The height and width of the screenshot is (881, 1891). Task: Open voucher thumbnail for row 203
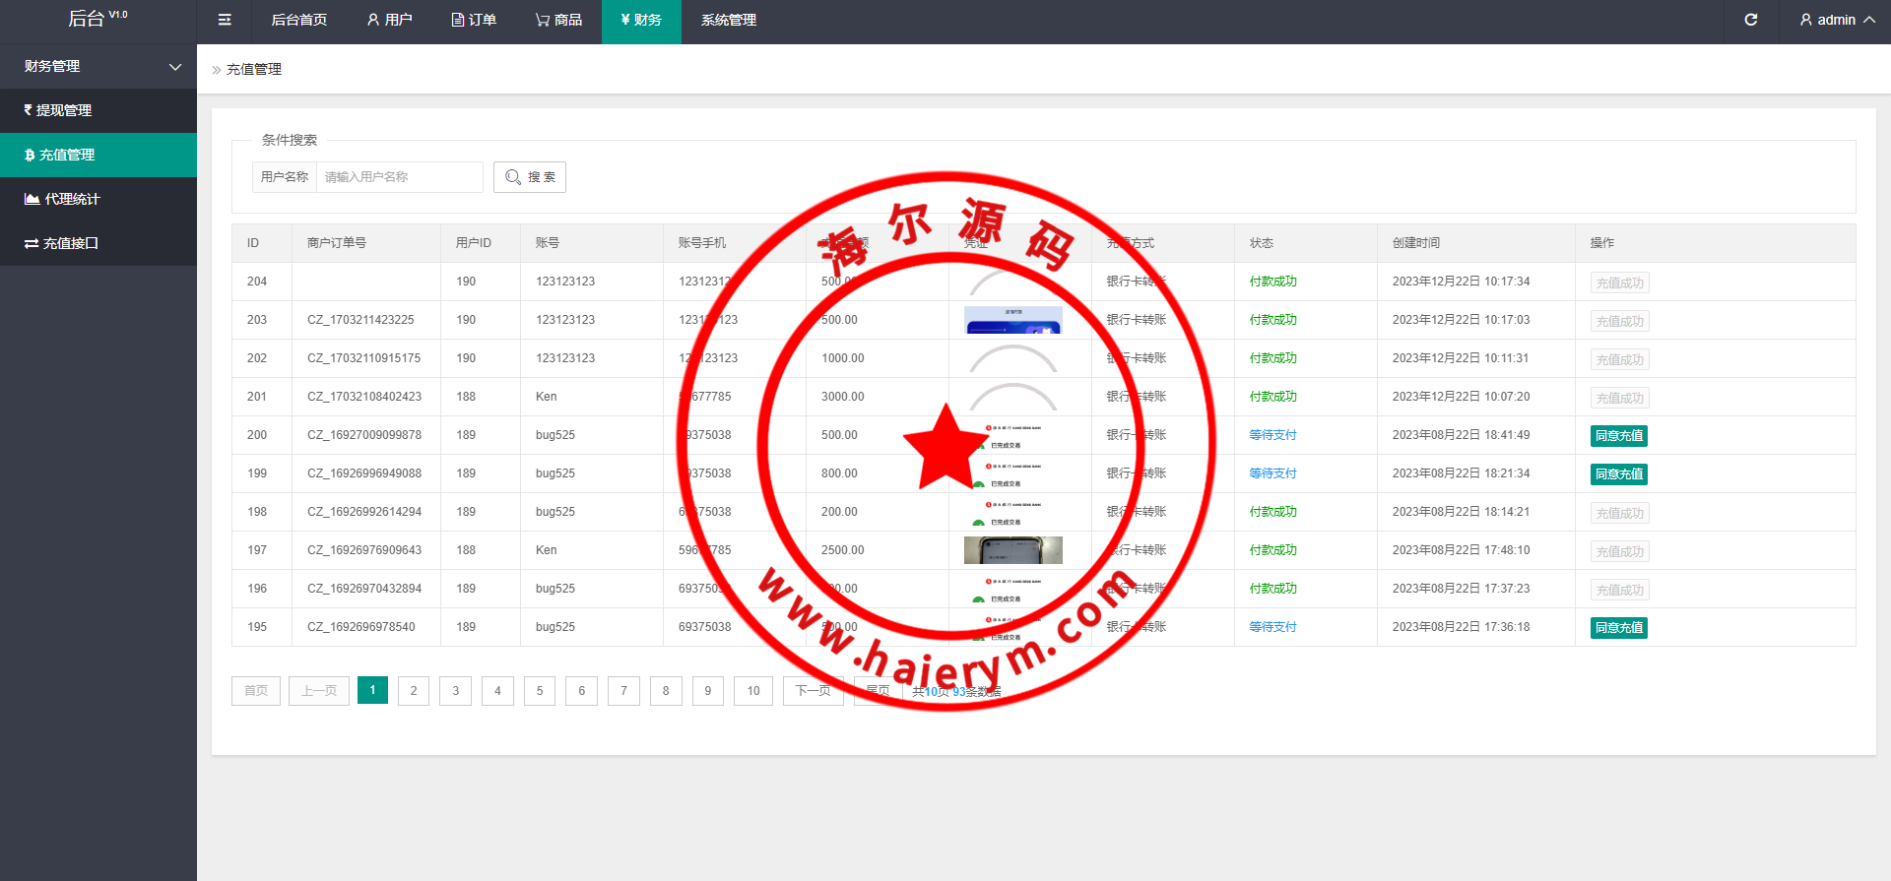(1013, 320)
